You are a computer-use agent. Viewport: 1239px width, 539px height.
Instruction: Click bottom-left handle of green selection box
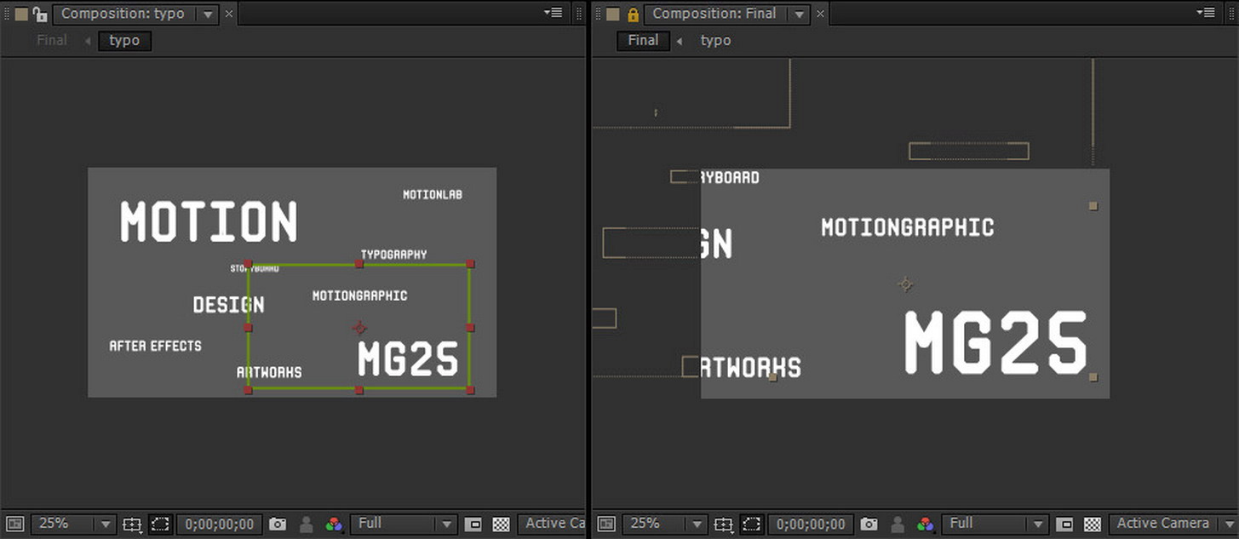click(248, 390)
